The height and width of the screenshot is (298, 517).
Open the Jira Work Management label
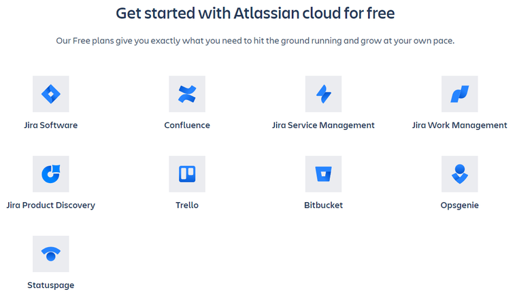(459, 125)
